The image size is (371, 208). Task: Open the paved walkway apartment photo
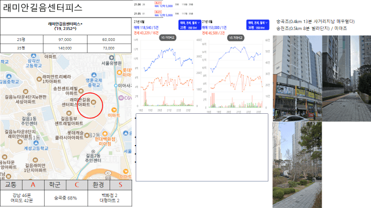[347, 79]
